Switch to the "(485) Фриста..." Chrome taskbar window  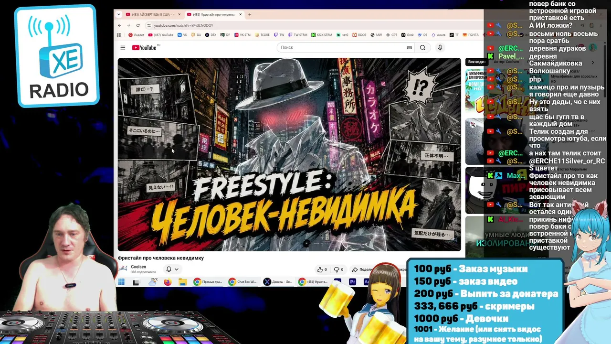click(313, 282)
